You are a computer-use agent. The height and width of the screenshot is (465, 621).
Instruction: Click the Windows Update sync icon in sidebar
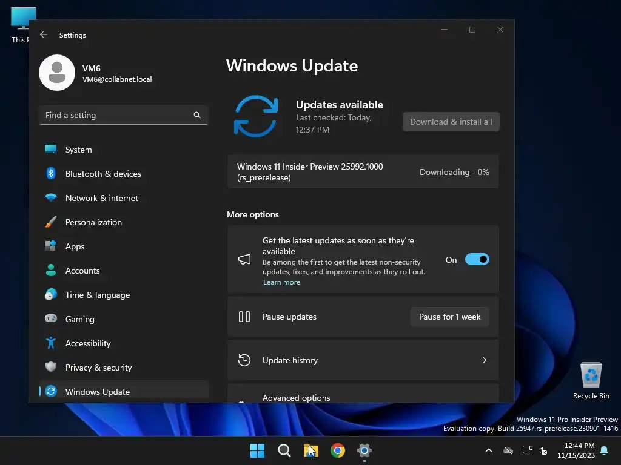click(51, 391)
